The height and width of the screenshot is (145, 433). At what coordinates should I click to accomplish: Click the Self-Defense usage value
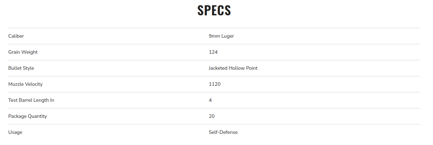(x=223, y=132)
